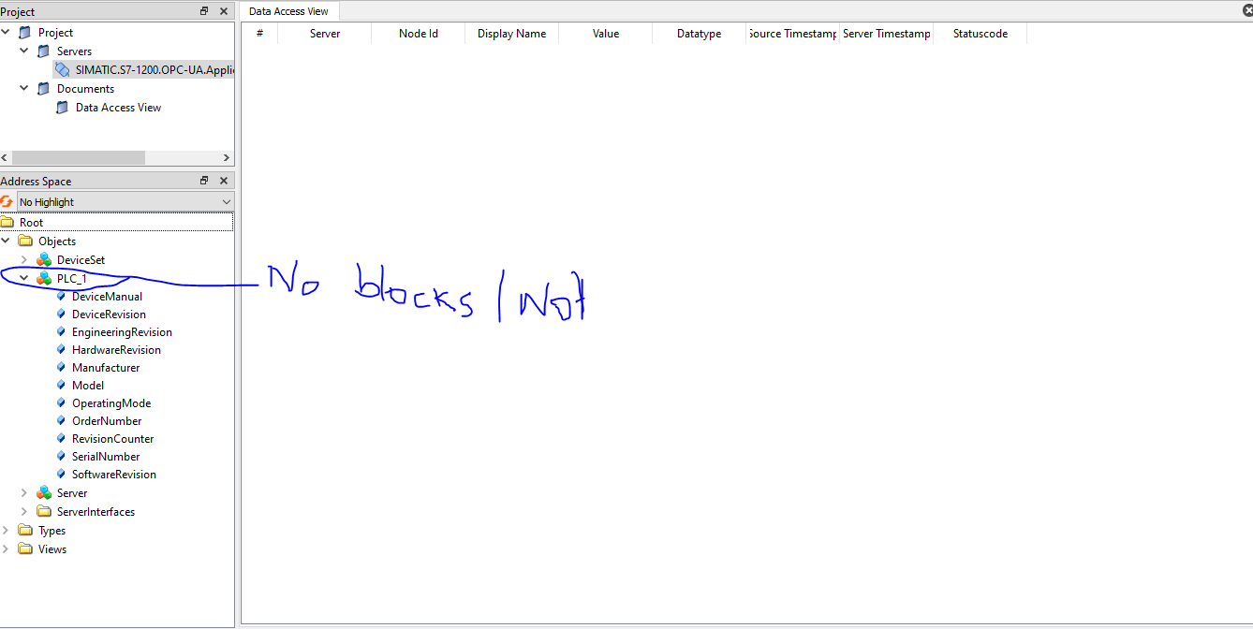Click the EngineeringRevision variable icon
This screenshot has width=1253, height=629.
tap(61, 331)
